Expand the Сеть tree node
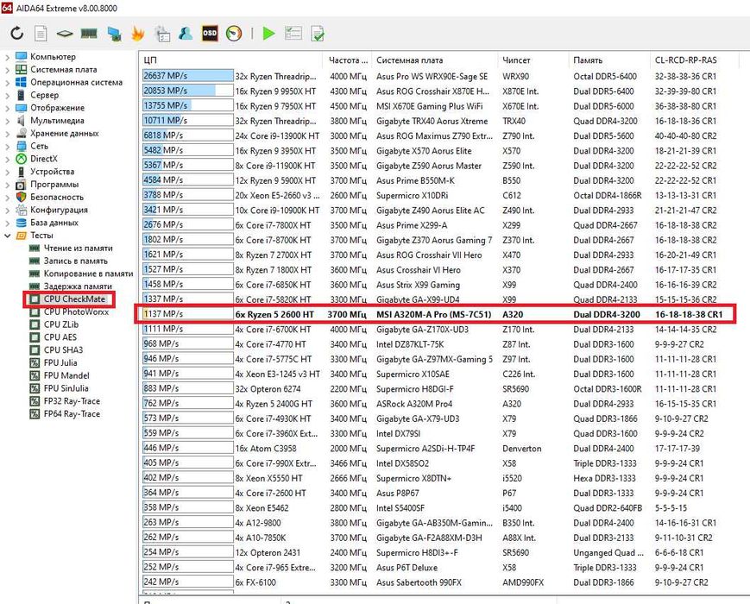Viewport: 750px width, 604px height. point(7,147)
